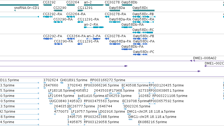Select protein CG3292-PA

pos(48,39)
